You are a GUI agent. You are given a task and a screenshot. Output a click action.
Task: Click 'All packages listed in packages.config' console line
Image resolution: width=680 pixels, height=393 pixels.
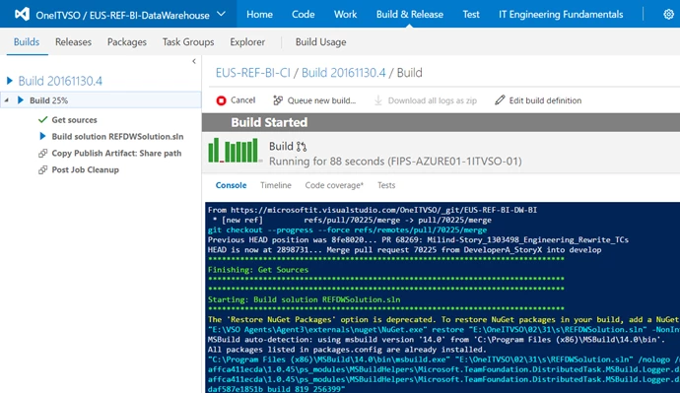[x=347, y=350]
